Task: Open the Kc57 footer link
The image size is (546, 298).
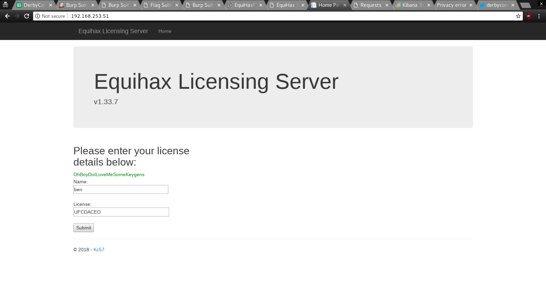Action: pos(99,250)
